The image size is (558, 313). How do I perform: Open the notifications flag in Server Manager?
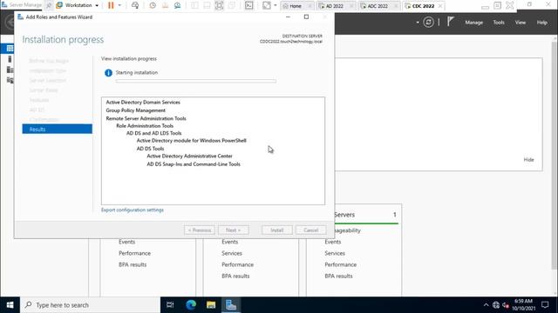coord(450,22)
